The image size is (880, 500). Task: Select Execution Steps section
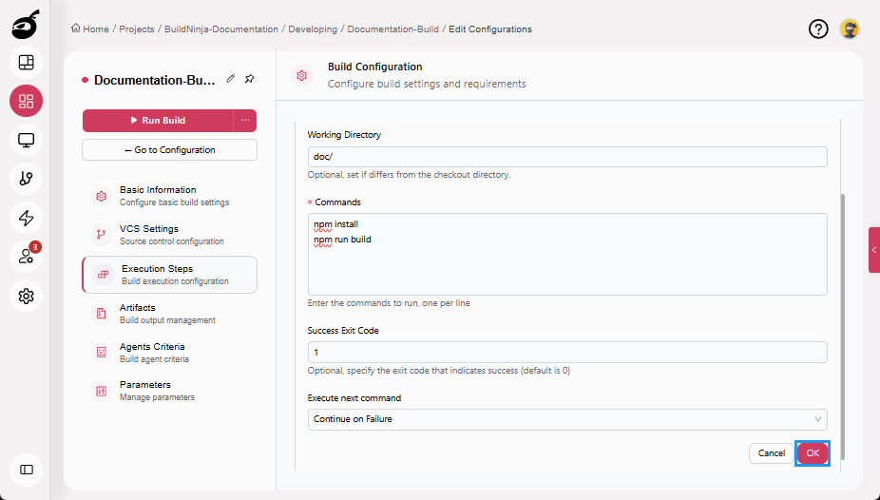[169, 275]
